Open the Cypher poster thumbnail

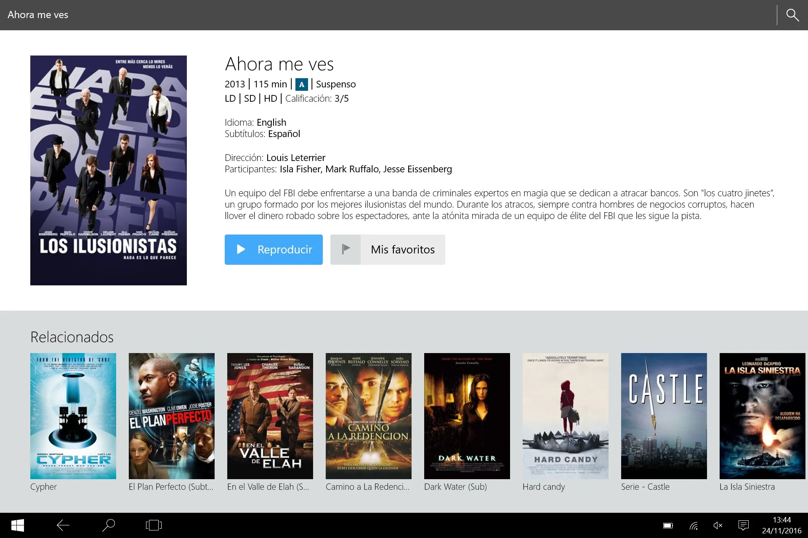73,416
